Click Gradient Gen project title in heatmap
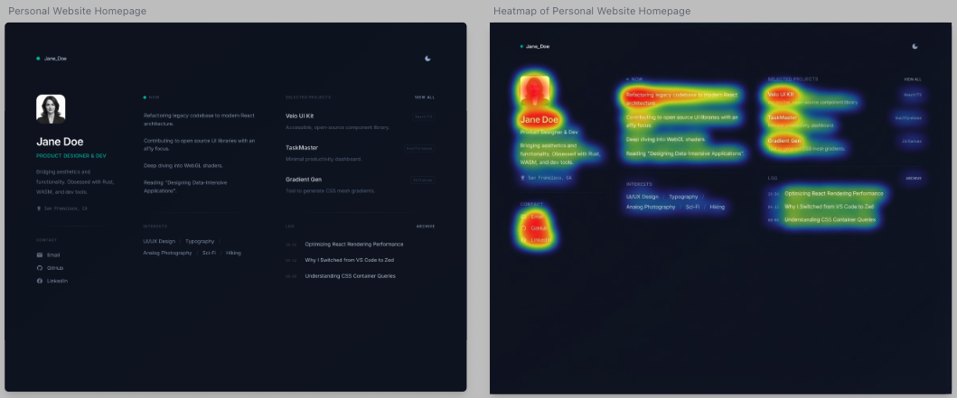Screen dimensions: 957x398 (x=784, y=141)
